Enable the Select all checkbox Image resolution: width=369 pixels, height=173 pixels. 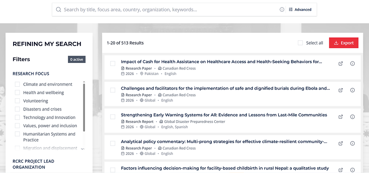coord(300,43)
